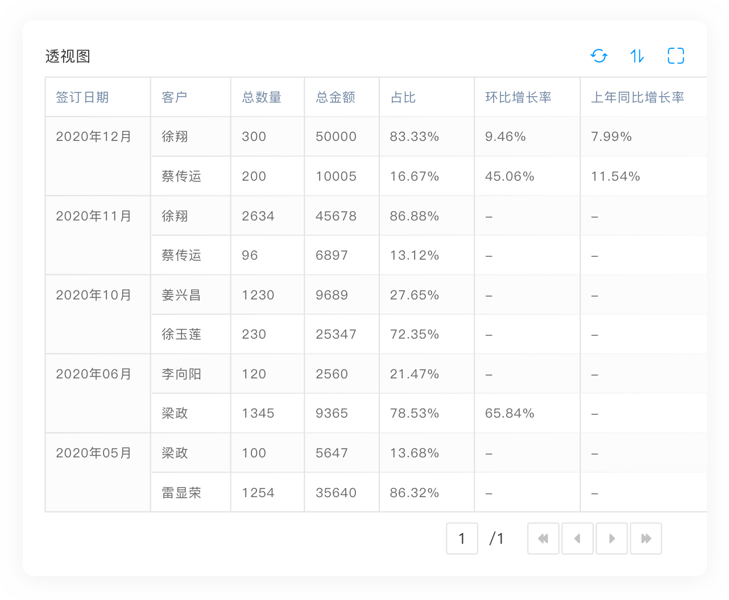Select the 雷显荣 customer cell
Viewport: 729px width, 600px height.
[181, 493]
